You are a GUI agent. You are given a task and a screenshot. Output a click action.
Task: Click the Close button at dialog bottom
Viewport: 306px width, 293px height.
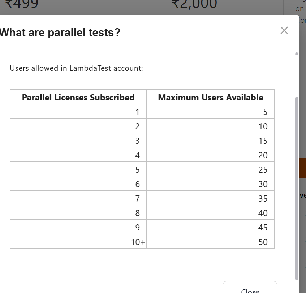pyautogui.click(x=250, y=287)
